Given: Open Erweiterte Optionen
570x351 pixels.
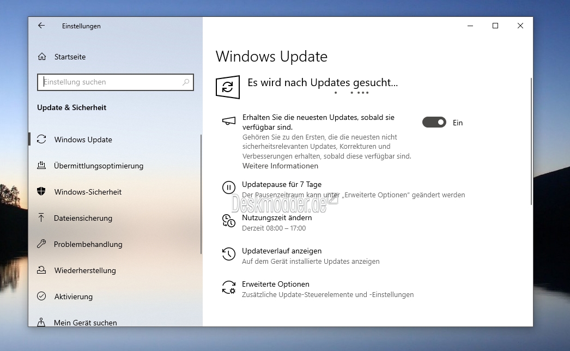Looking at the screenshot, I should point(276,284).
